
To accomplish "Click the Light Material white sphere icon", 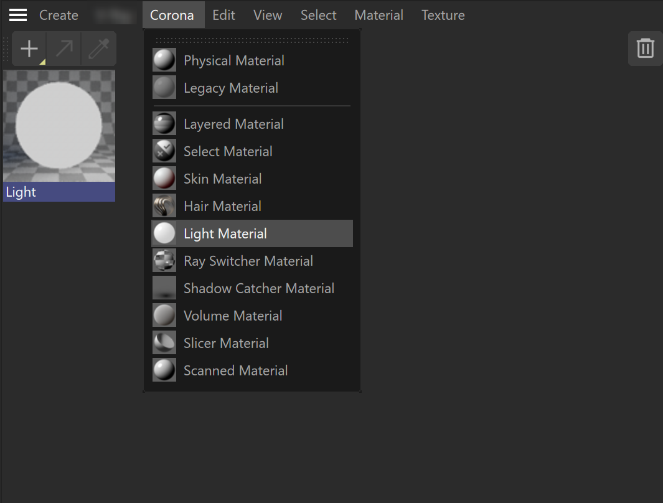I will (x=164, y=233).
